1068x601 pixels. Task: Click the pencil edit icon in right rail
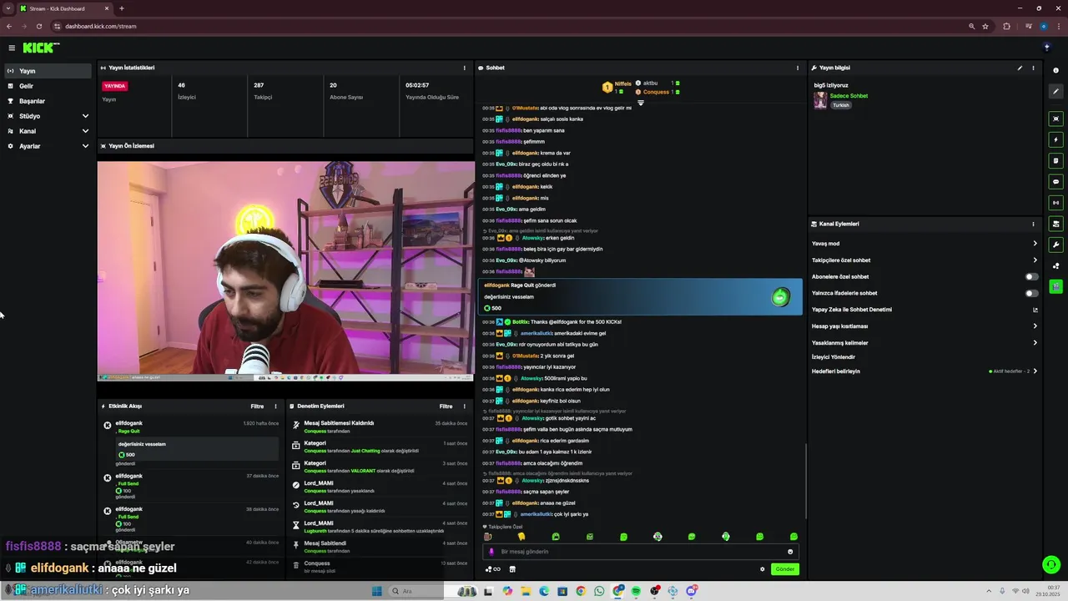(1055, 92)
